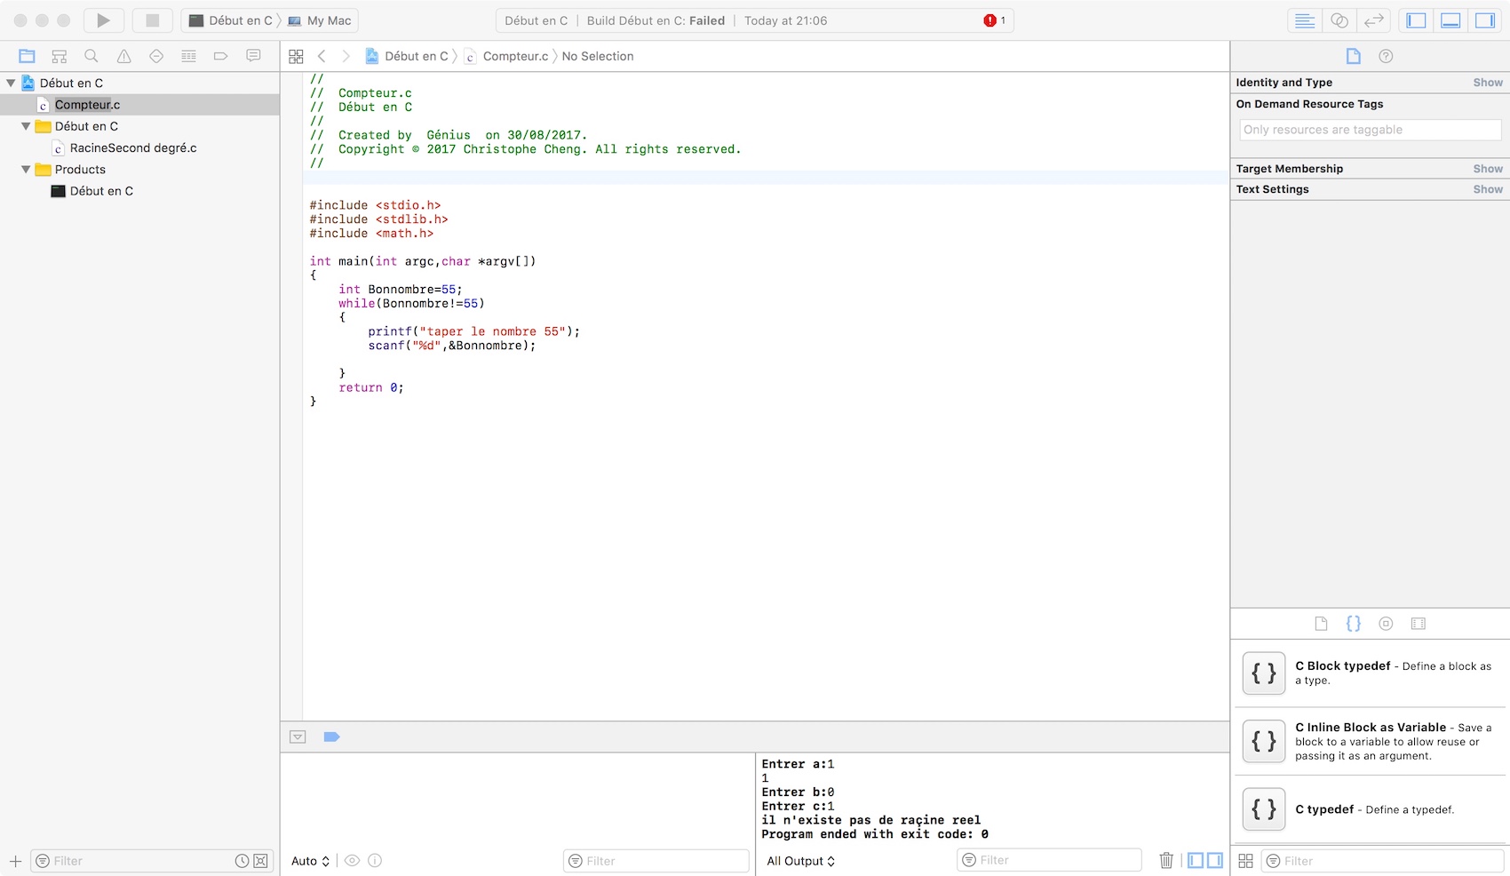The width and height of the screenshot is (1510, 876).
Task: Click the On Demand Resource Tags field
Action: coord(1371,130)
